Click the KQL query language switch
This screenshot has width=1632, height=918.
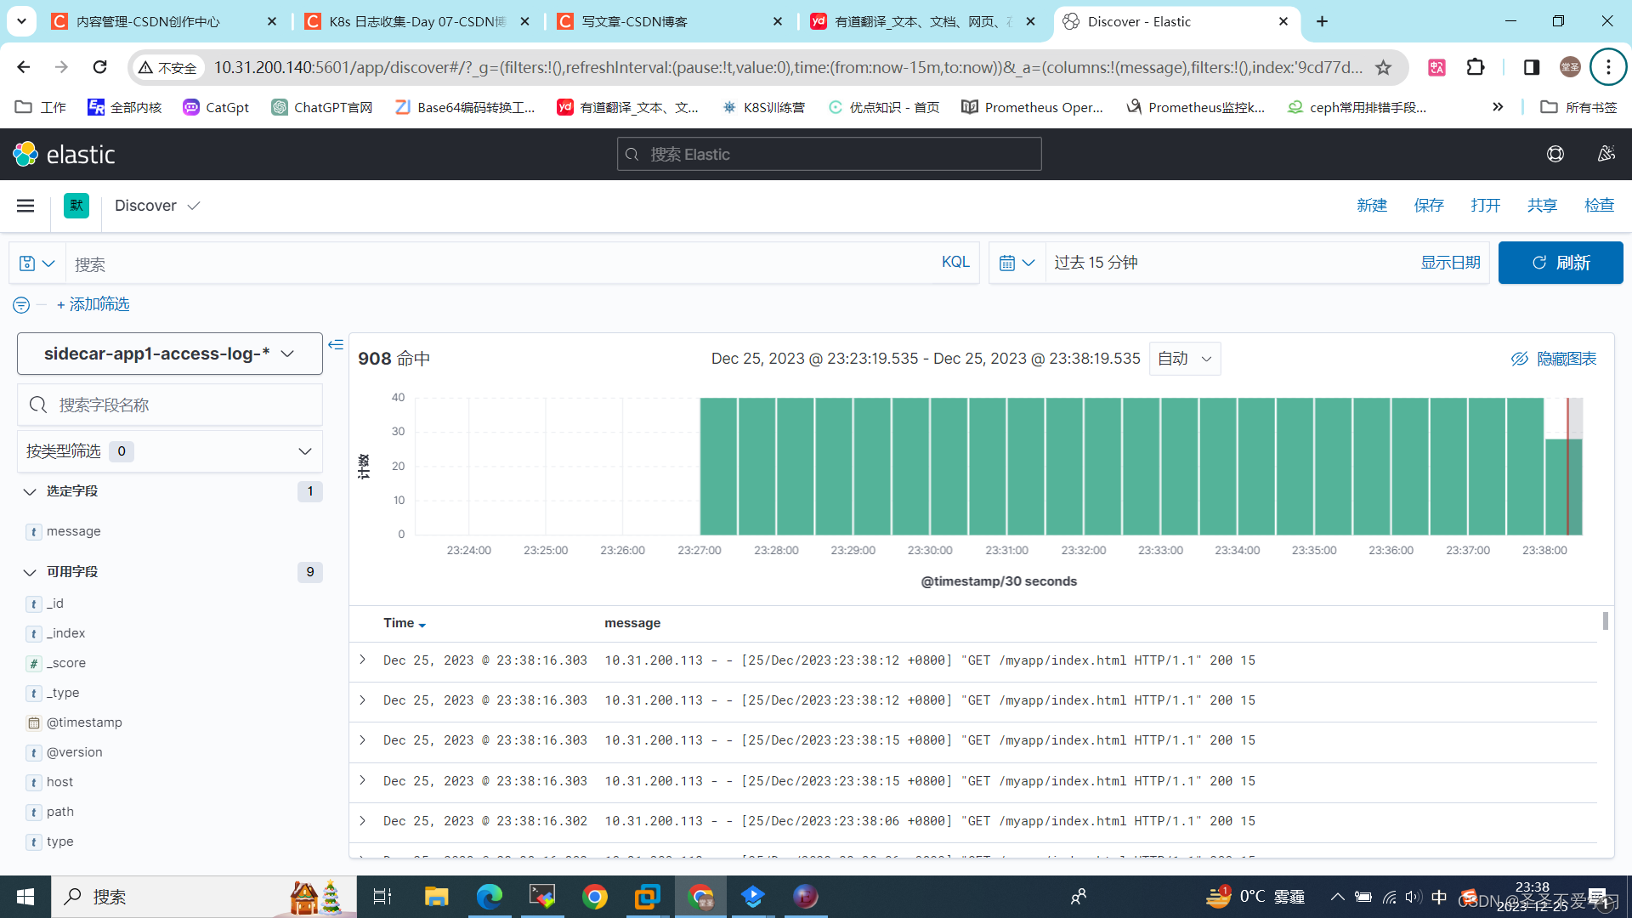(x=955, y=262)
